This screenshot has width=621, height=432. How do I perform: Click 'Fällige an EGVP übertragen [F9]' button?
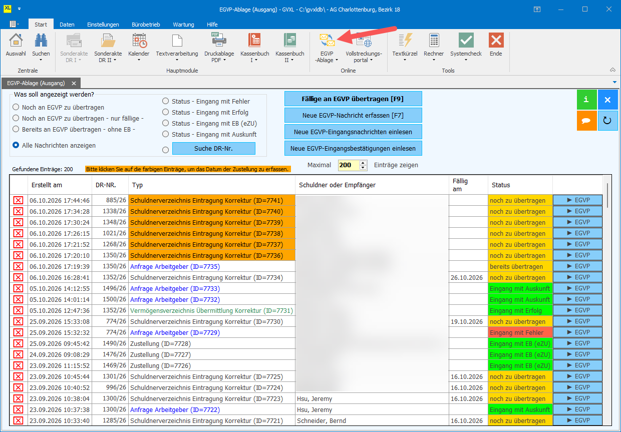(354, 99)
